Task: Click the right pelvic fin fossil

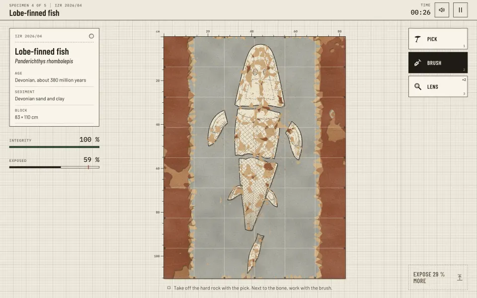Action: [x=272, y=198]
